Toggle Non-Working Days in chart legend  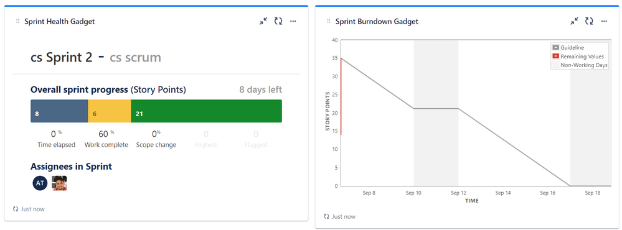pyautogui.click(x=580, y=65)
